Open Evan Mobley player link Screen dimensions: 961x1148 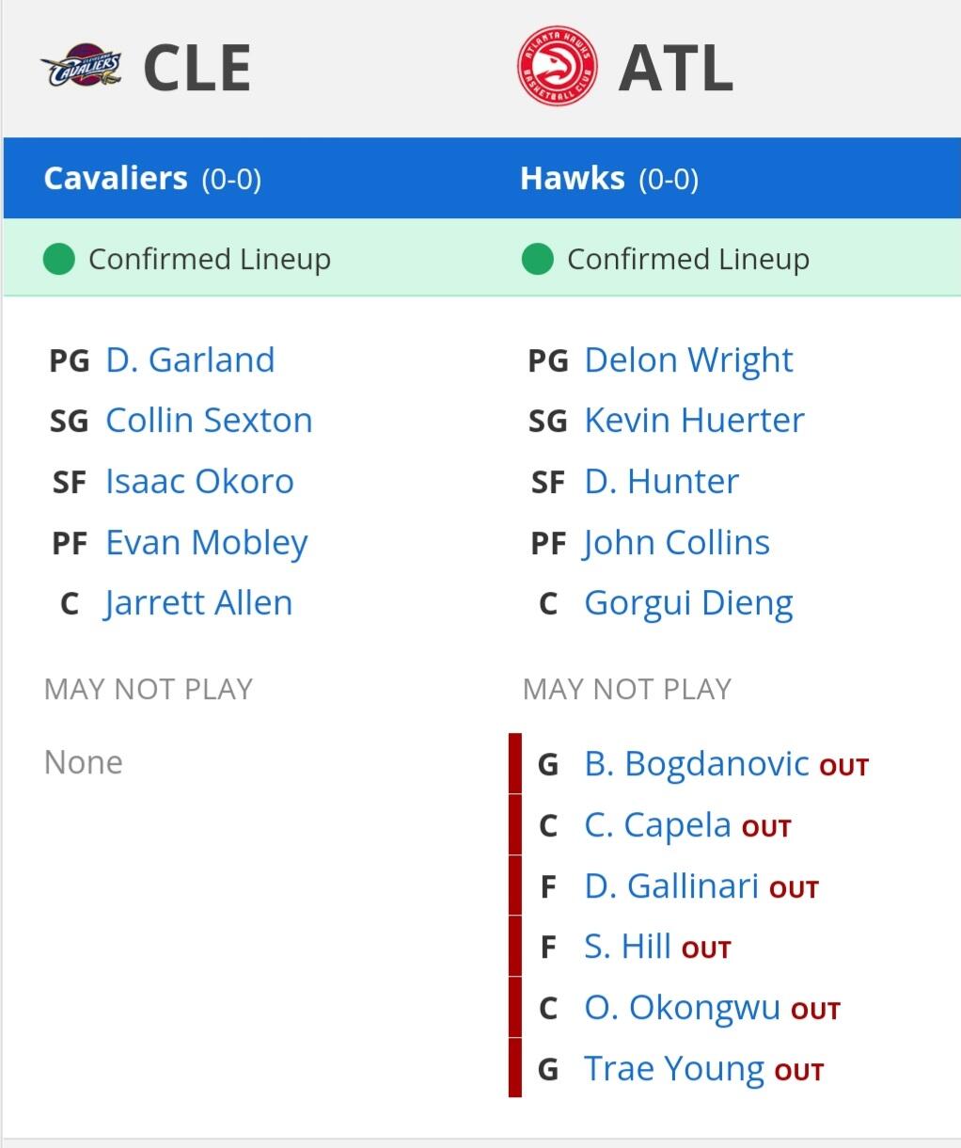pos(207,543)
